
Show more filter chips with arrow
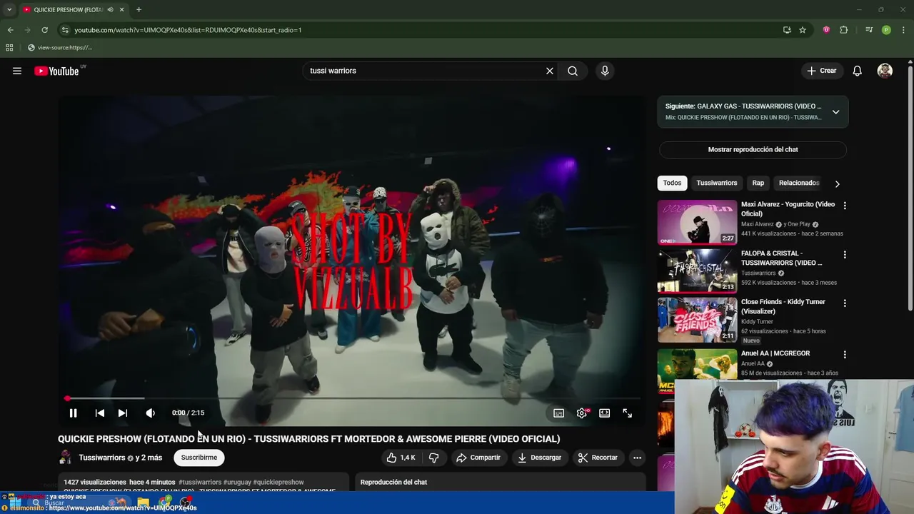tap(837, 183)
